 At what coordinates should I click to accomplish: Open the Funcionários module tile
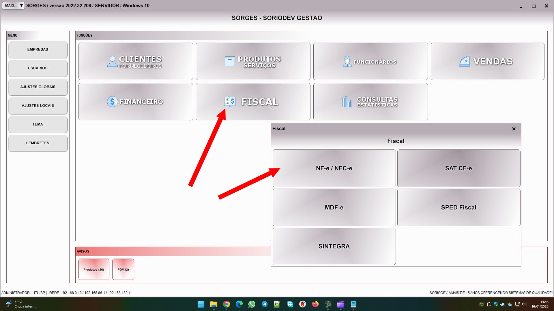(x=370, y=61)
